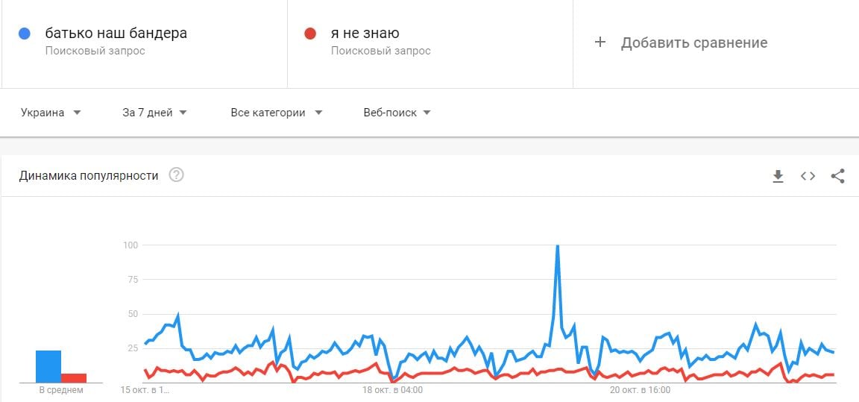Screen dimensions: 859x402
Task: Click the 20 окт. в 16:00 axis label
Action: (641, 391)
